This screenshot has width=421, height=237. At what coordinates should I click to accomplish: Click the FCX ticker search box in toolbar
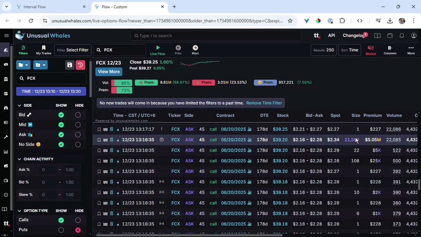point(119,50)
